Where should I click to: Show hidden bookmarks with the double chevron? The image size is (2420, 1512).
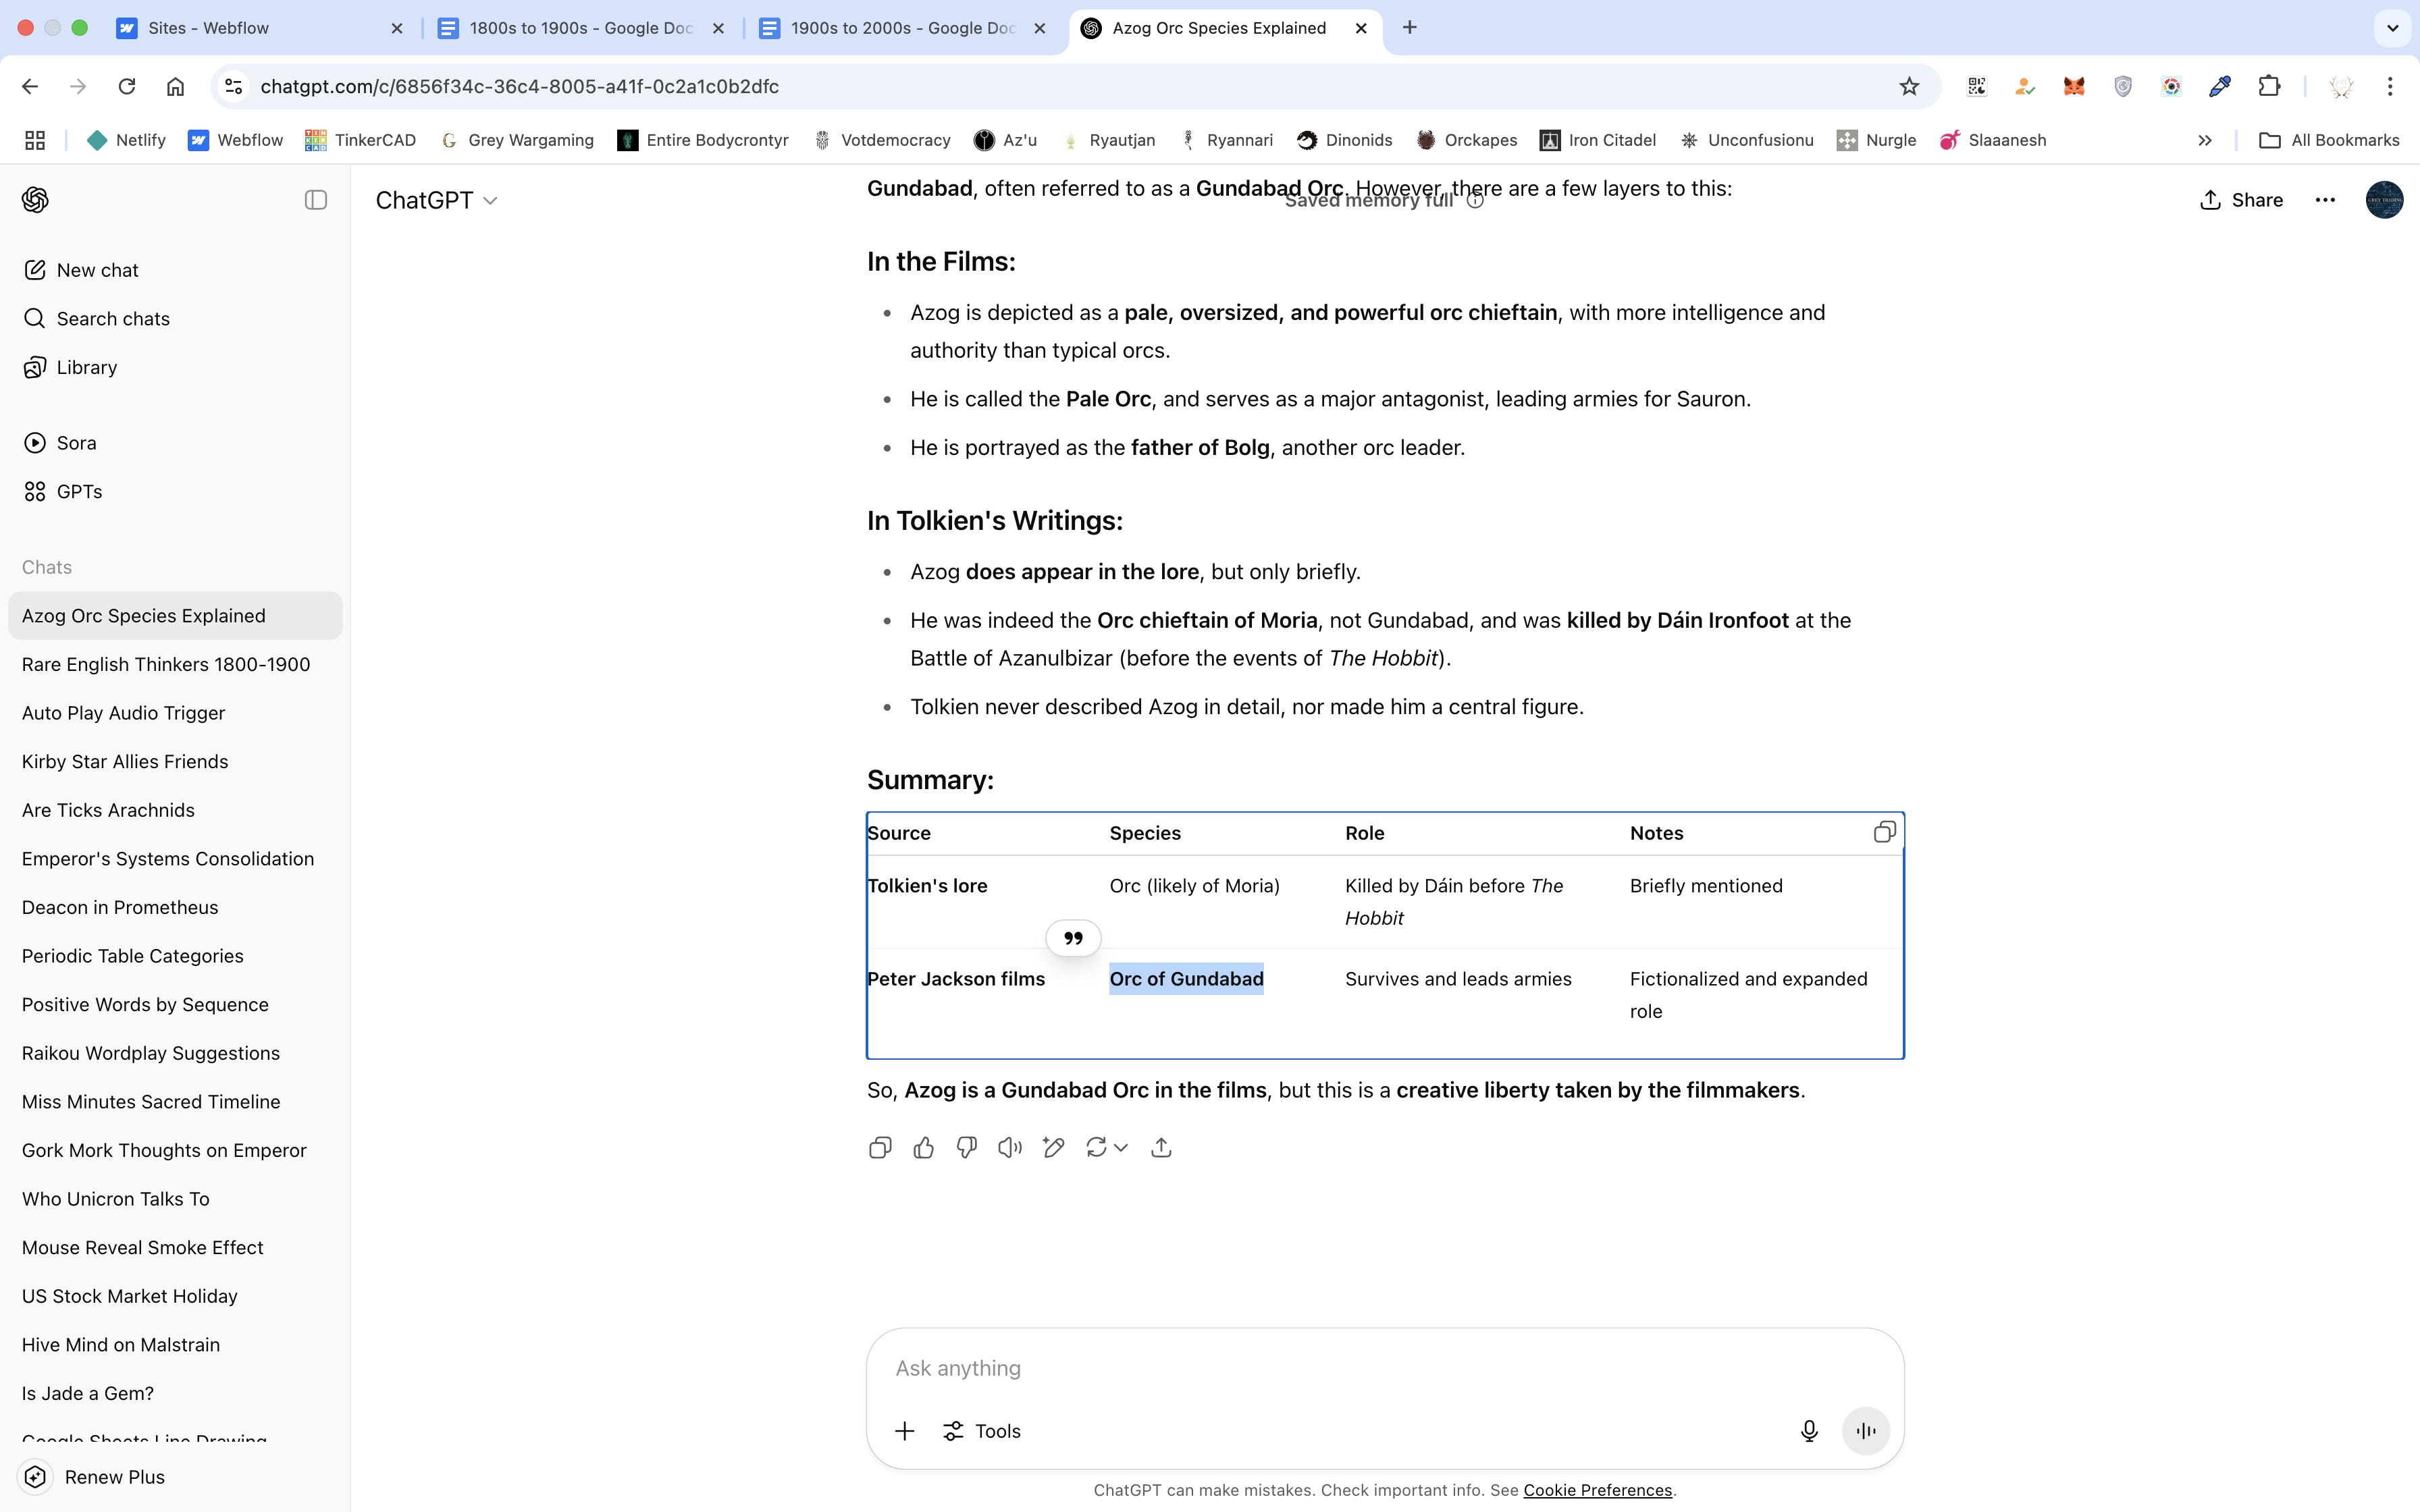[2204, 140]
